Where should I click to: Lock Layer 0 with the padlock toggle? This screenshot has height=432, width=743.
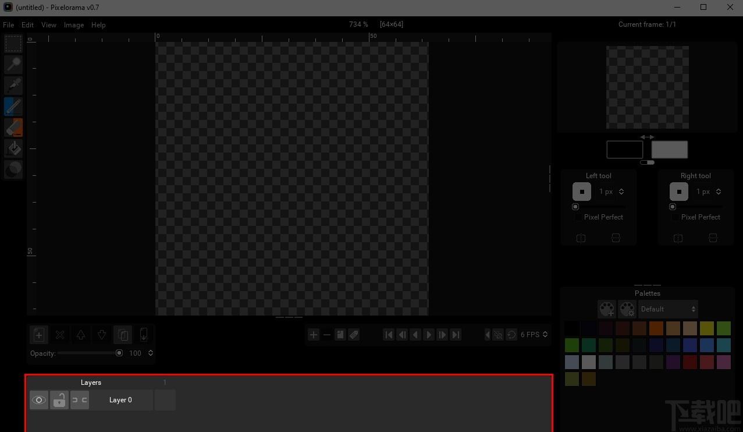(x=59, y=400)
